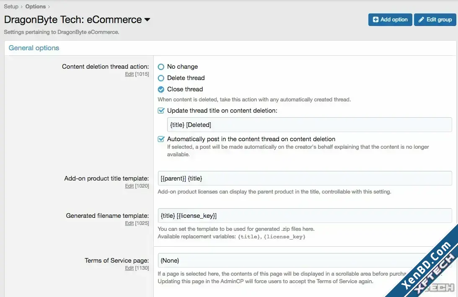
Task: Open the DragonByte Tech: eCommerce title dropdown arrow
Action: coord(147,20)
